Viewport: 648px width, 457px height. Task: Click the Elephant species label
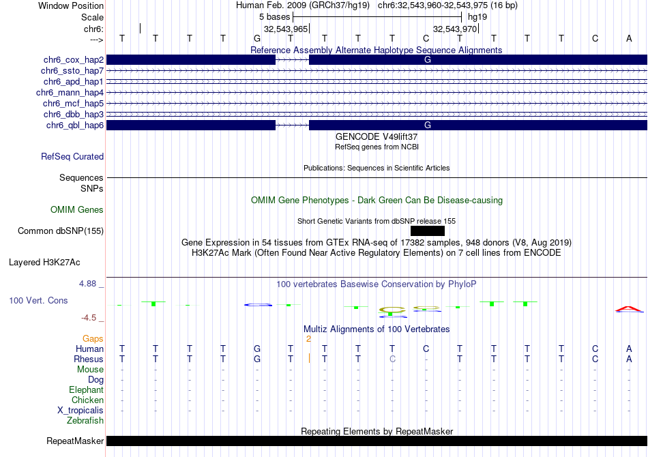87,390
